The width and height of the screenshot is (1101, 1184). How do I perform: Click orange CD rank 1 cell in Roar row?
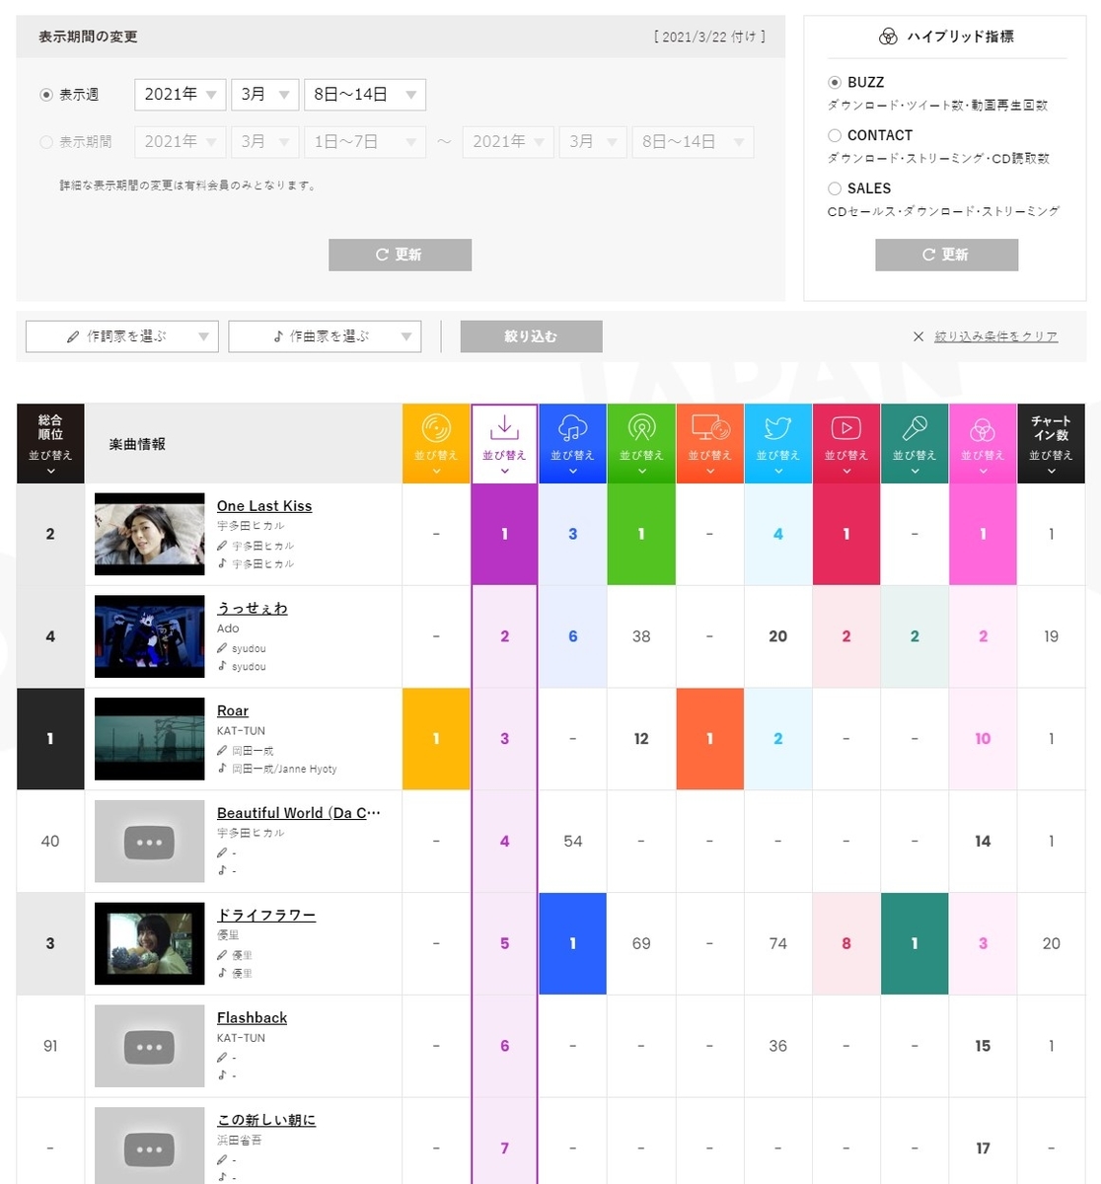[x=436, y=739]
